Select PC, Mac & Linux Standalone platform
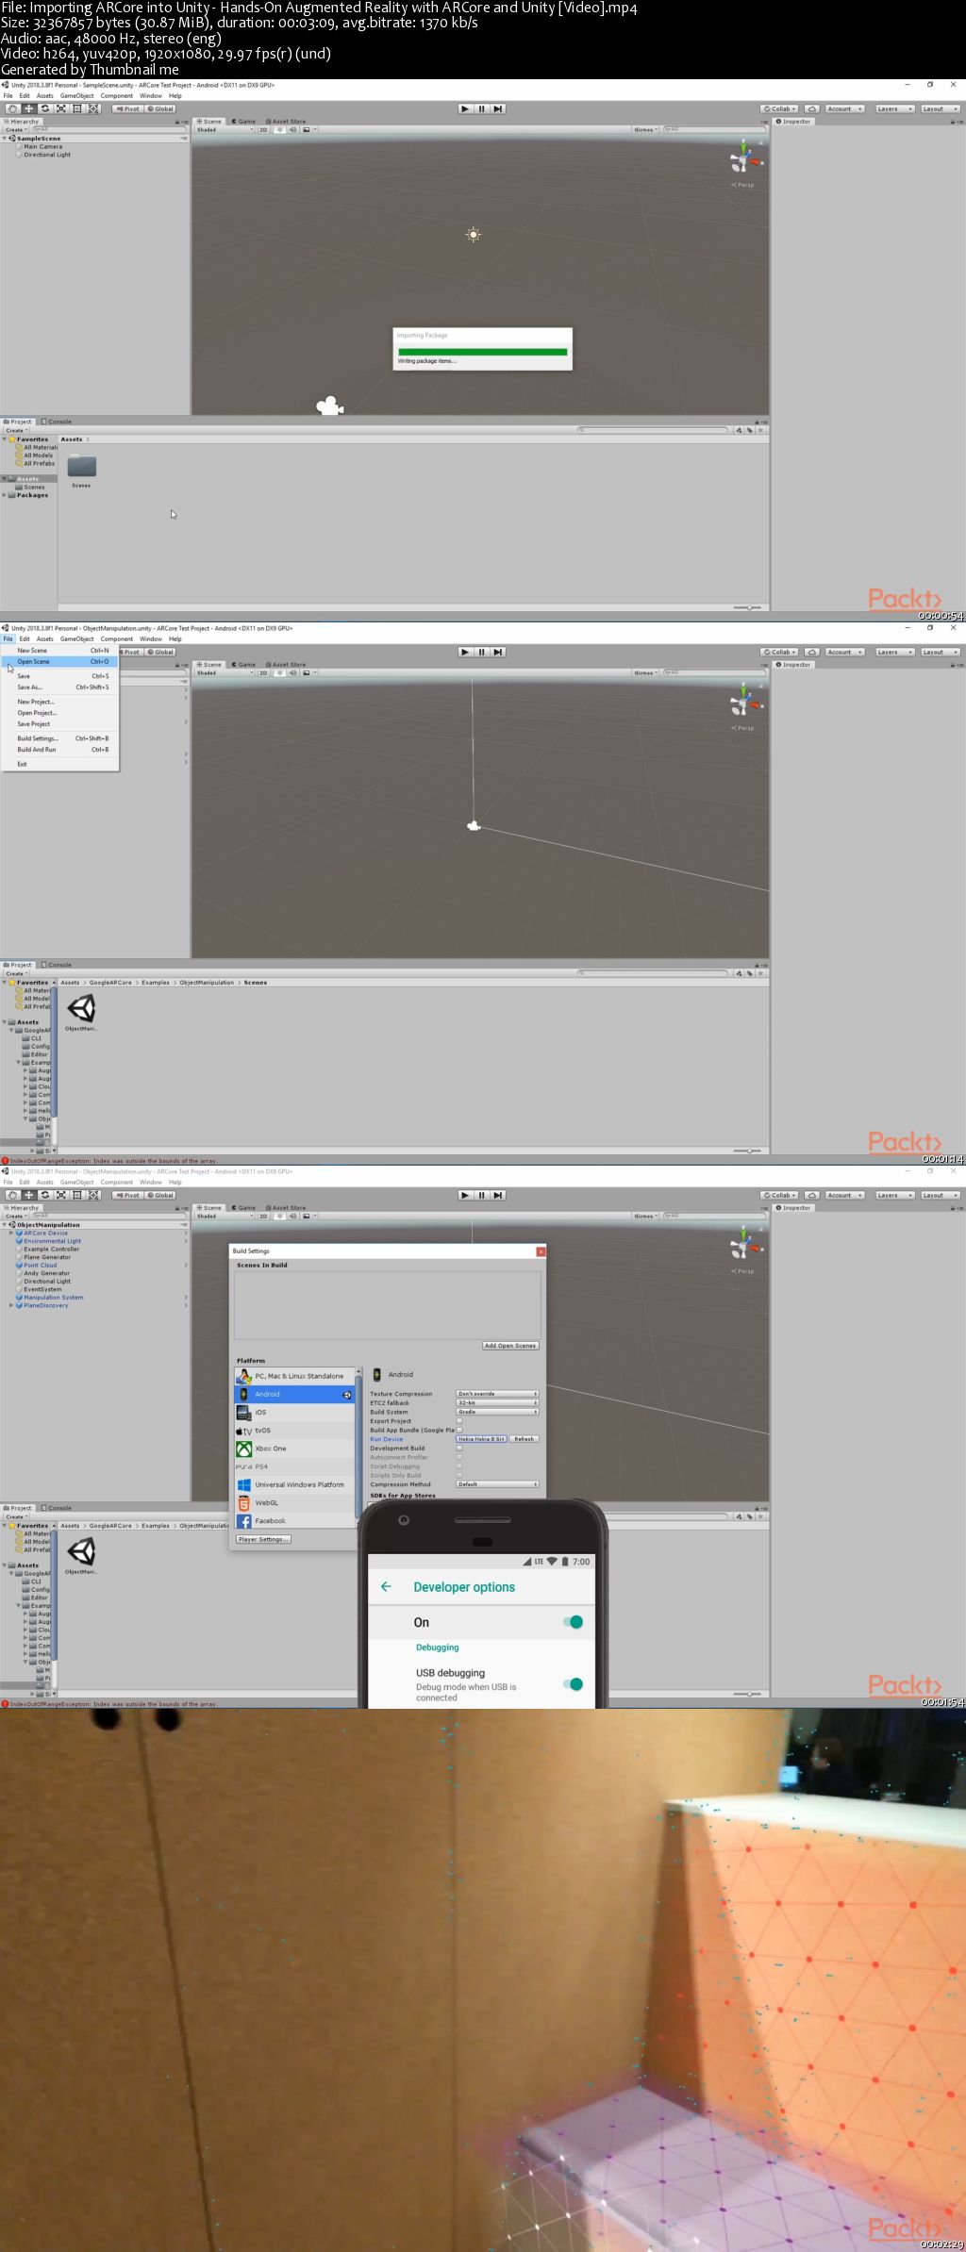Screen dimensions: 966x2252 click(x=295, y=1376)
